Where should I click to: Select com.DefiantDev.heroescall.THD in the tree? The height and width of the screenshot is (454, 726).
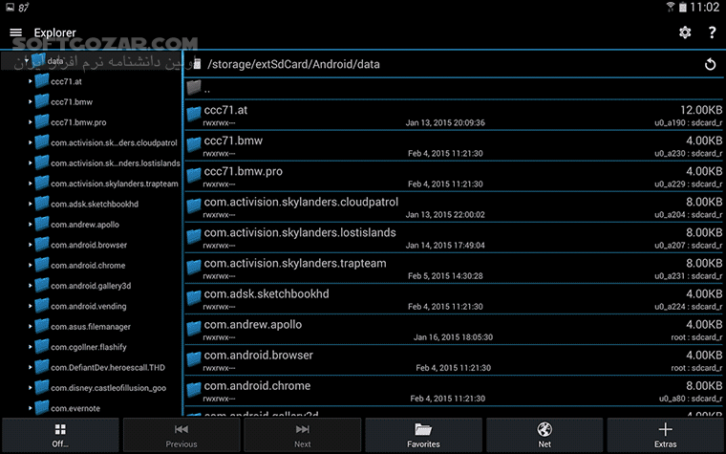pos(108,367)
